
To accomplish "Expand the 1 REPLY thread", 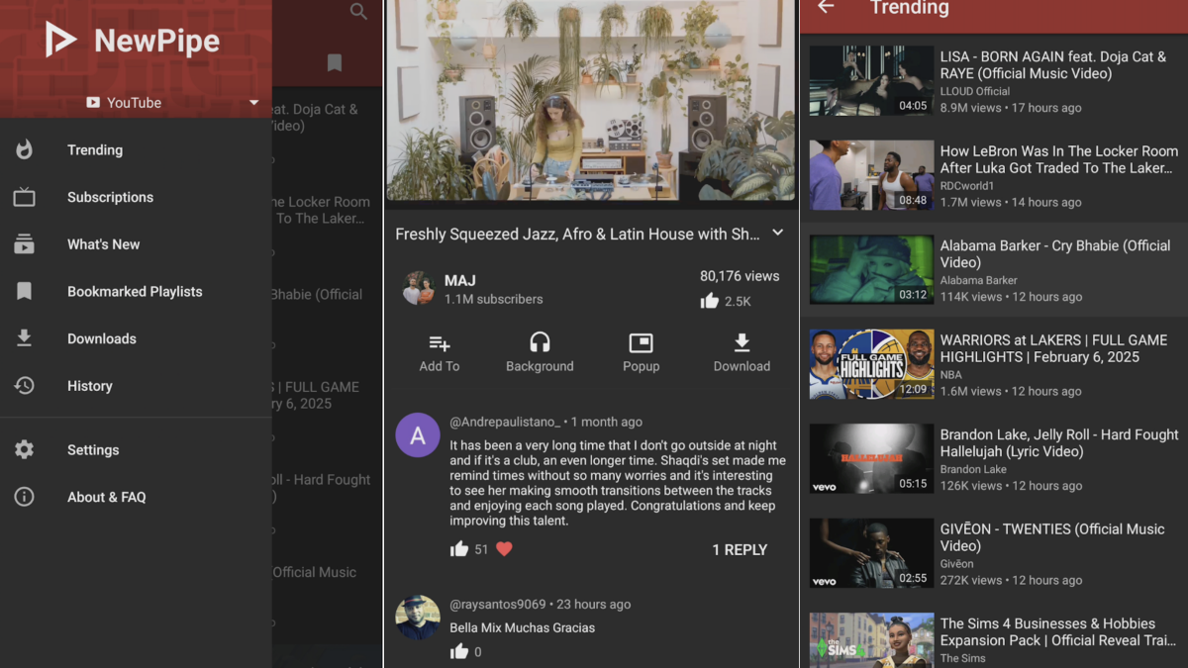I will coord(740,549).
